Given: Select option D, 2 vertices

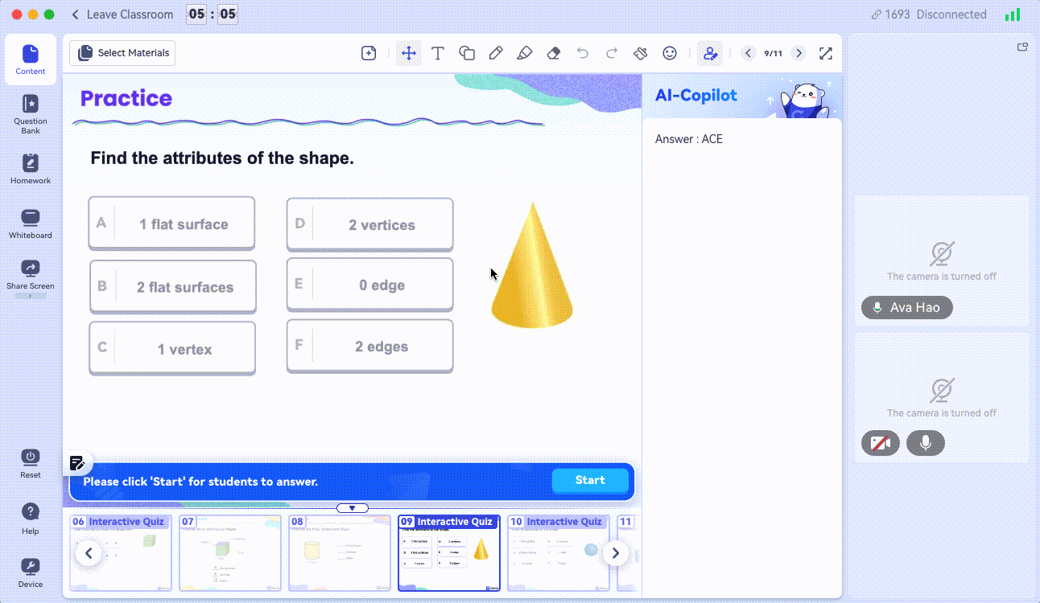Looking at the screenshot, I should point(369,224).
